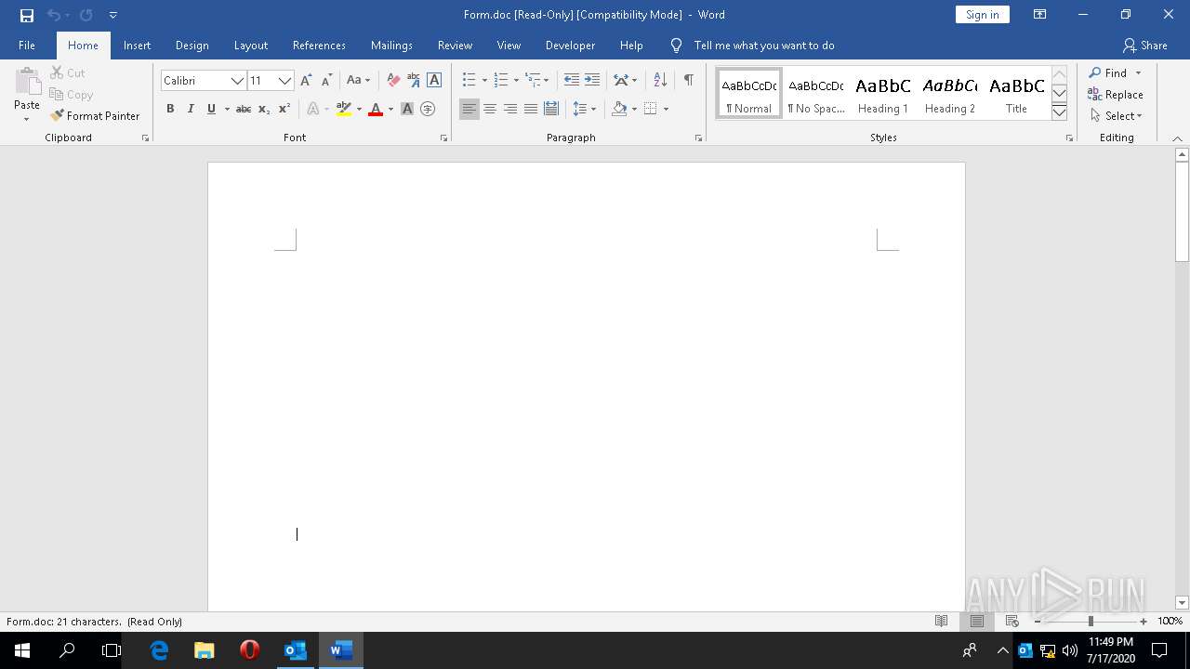Switch to the Developer tab
The height and width of the screenshot is (669, 1190).
coord(570,46)
